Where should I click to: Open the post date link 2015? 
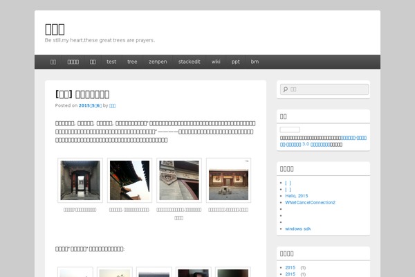tap(90, 105)
